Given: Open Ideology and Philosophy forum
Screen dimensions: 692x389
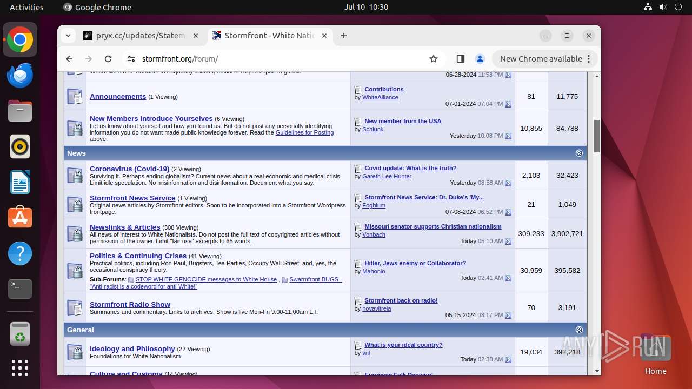Looking at the screenshot, I should (x=132, y=348).
